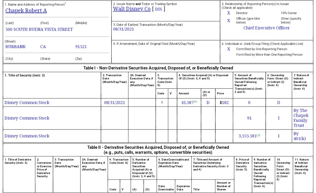Select the $182 price cell
Viewport: 316px width, 193px height.
pyautogui.click(x=224, y=103)
